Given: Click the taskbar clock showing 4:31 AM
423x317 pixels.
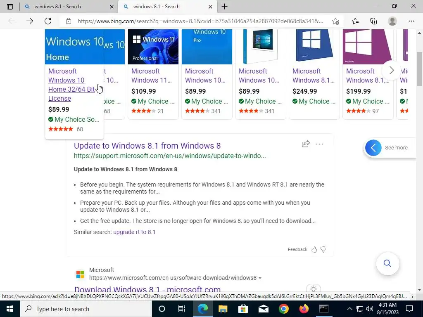Looking at the screenshot, I should click(x=387, y=309).
